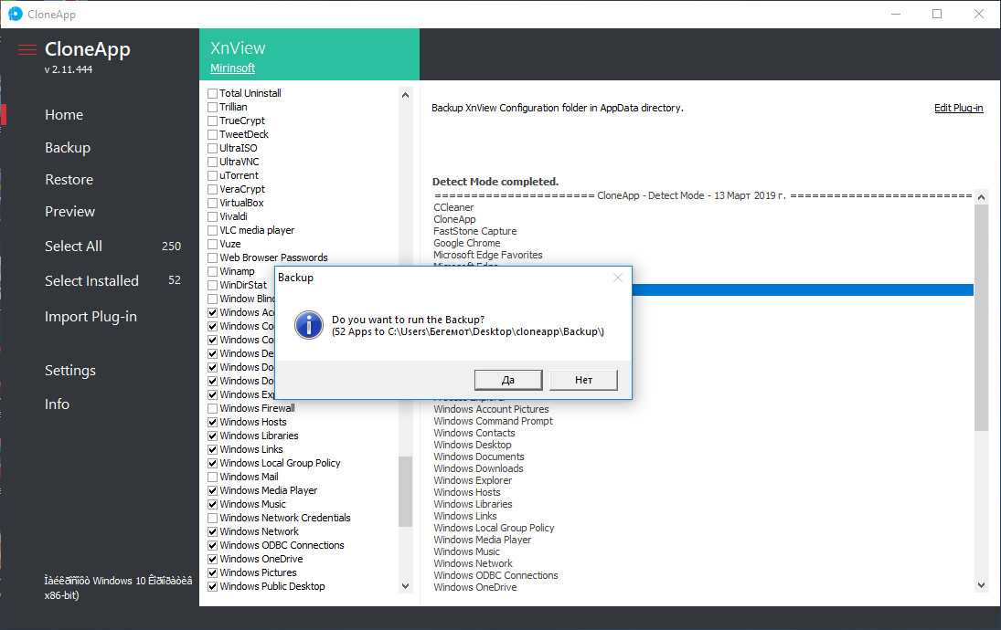The image size is (1001, 630).
Task: Minimize the CloneApp window
Action: tap(895, 14)
